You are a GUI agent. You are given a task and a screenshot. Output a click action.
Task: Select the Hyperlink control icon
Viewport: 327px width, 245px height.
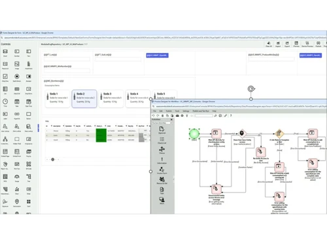coord(17,114)
